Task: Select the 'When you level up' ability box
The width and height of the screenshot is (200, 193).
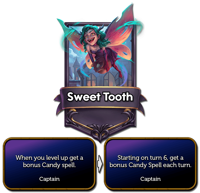Action: point(49,164)
